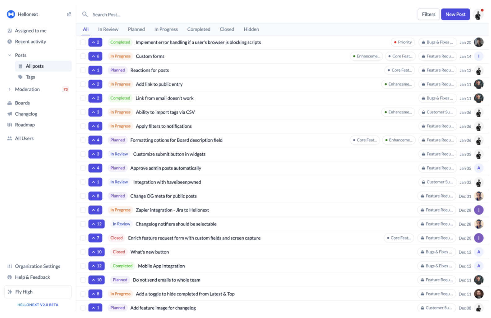The image size is (491, 318).
Task: Click author avatar on Approve admin posts automatically row
Action: (x=479, y=168)
